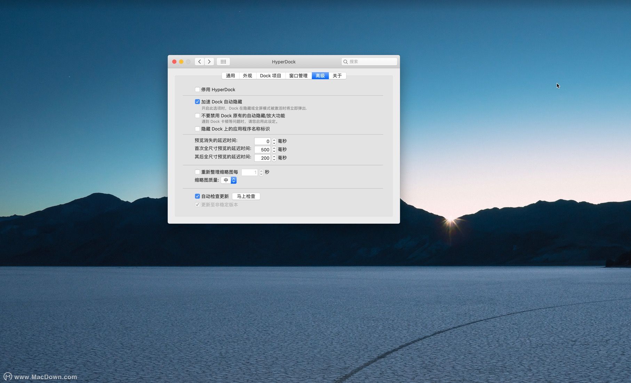Toggle 更新至非稳定版本 checkbox

tap(197, 205)
